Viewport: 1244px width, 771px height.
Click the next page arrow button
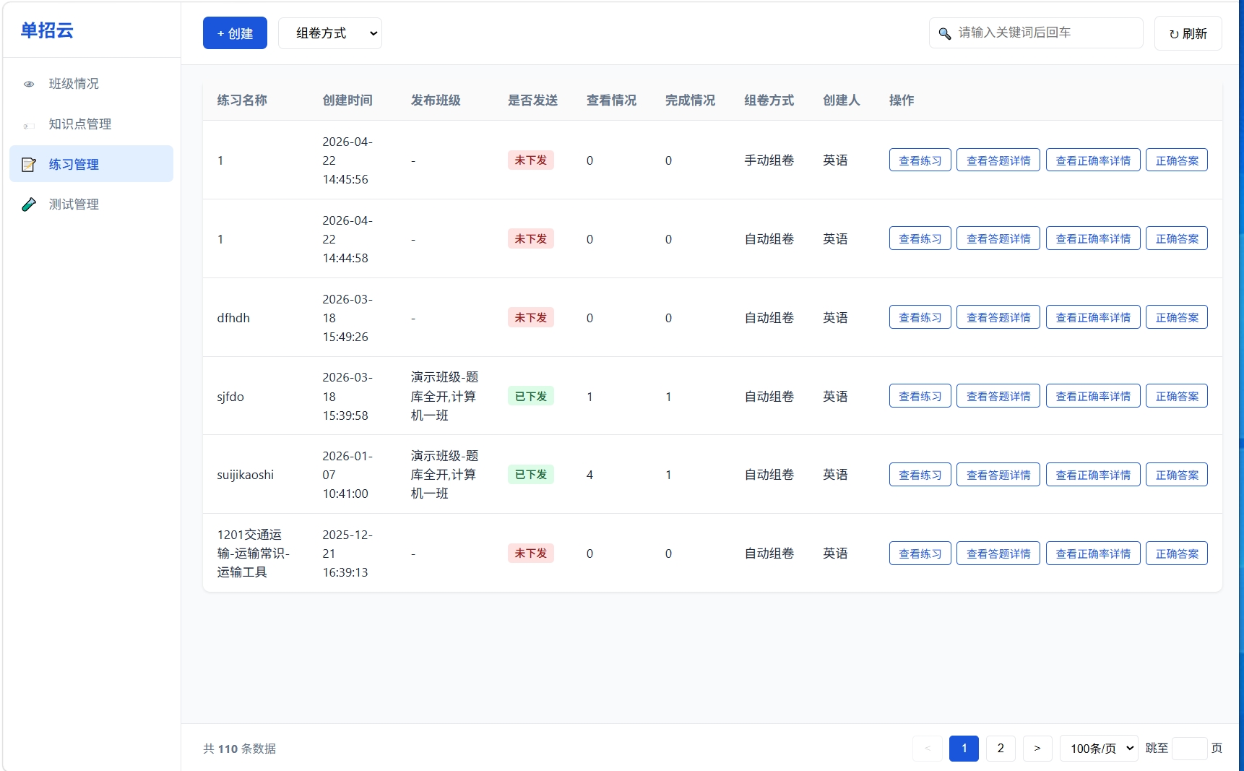1037,749
